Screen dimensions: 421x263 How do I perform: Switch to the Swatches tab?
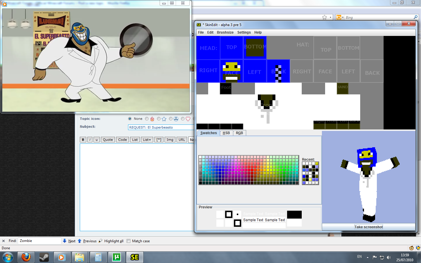209,133
